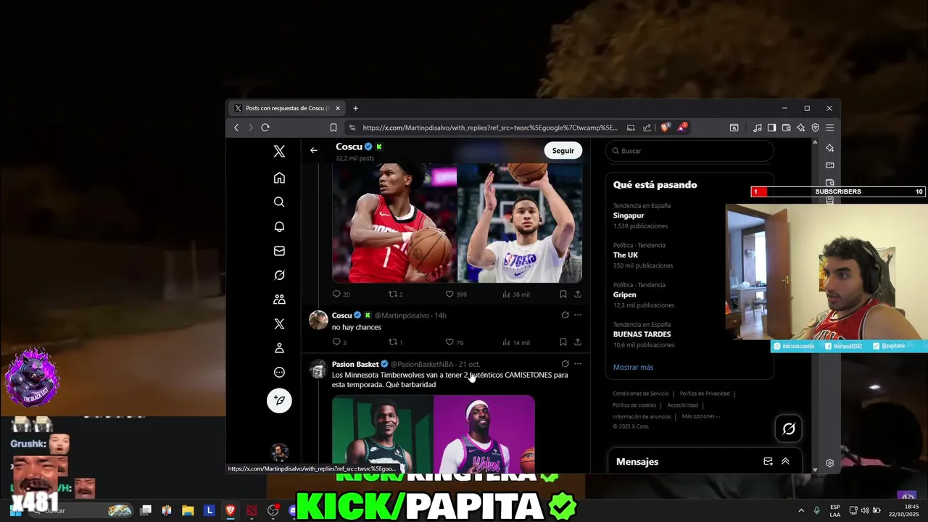The width and height of the screenshot is (928, 522).
Task: Open BUENAS TARDES trending topic
Action: 642,334
